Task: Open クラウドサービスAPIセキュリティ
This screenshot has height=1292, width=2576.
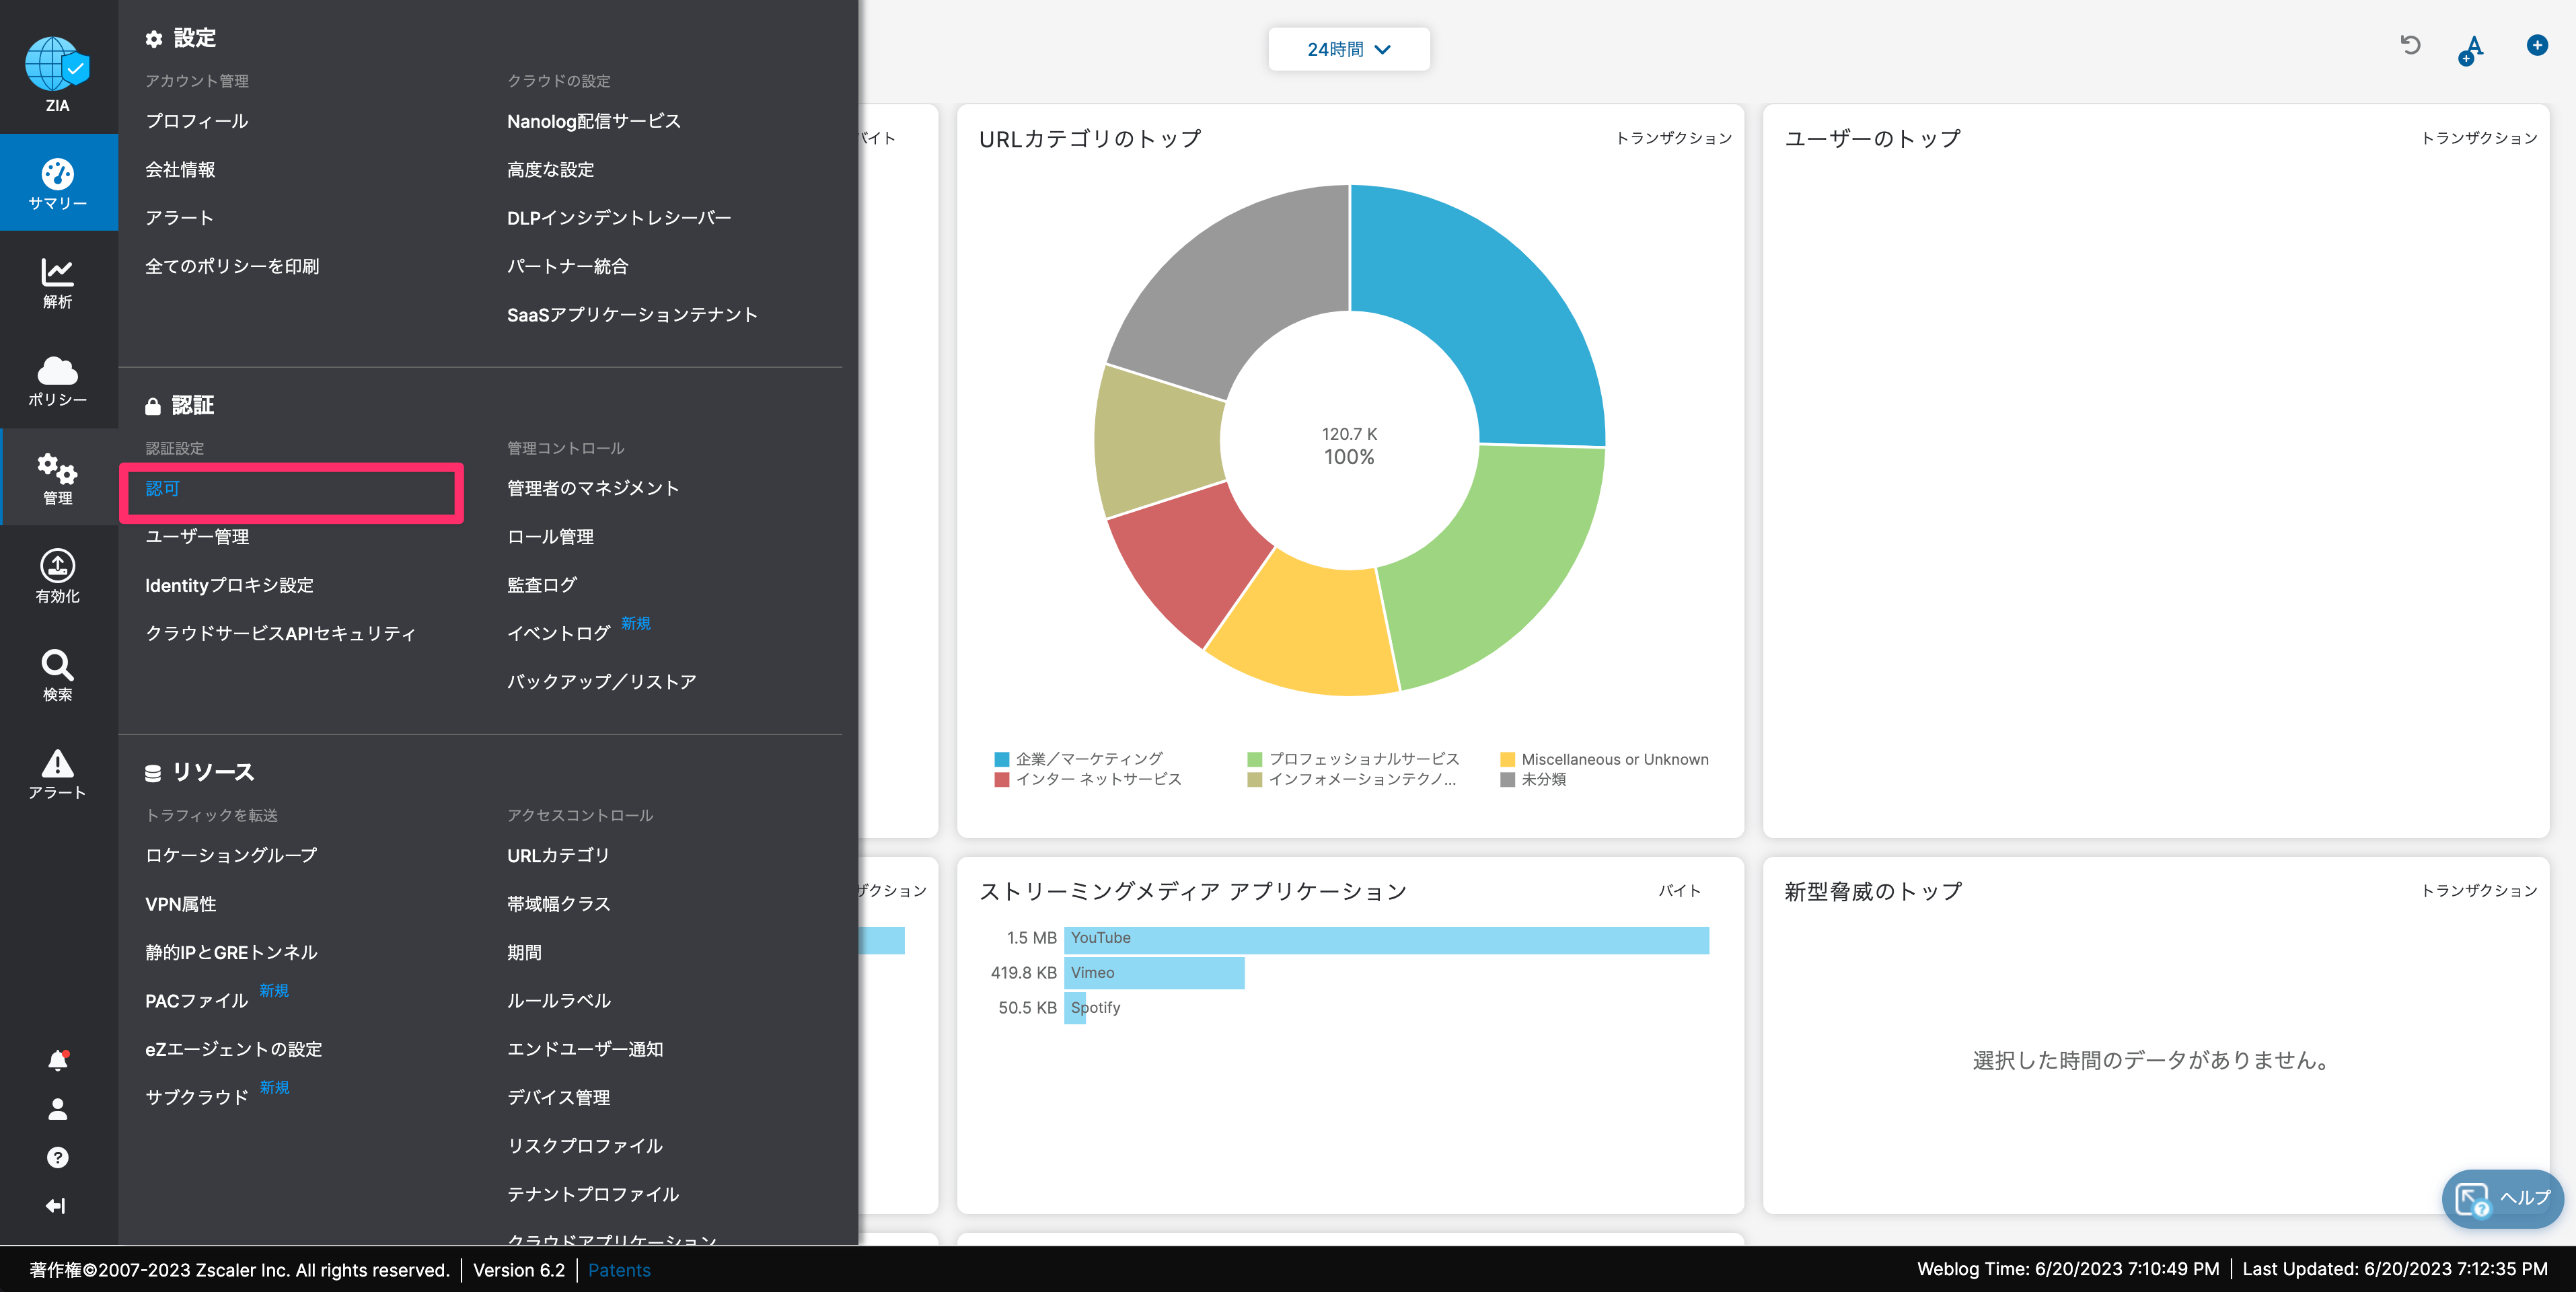Action: coord(280,634)
